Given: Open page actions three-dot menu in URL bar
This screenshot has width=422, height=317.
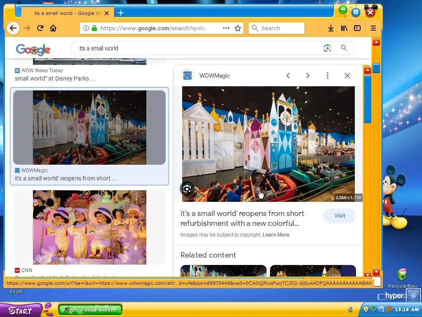Looking at the screenshot, I should click(226, 28).
